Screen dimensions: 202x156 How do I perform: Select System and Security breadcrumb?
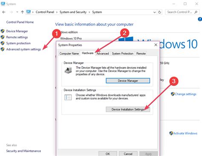click(73, 12)
